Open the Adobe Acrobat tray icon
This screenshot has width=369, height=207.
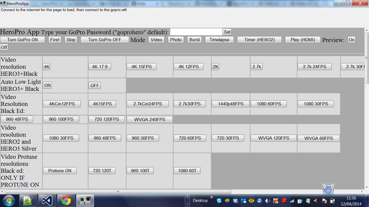coord(284,201)
